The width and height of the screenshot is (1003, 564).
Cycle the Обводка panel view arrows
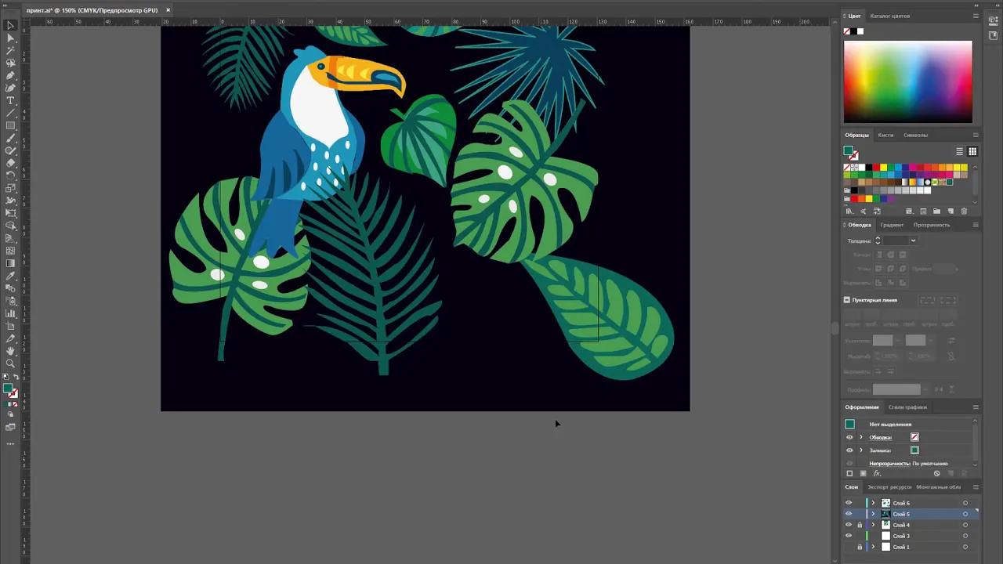pos(845,225)
